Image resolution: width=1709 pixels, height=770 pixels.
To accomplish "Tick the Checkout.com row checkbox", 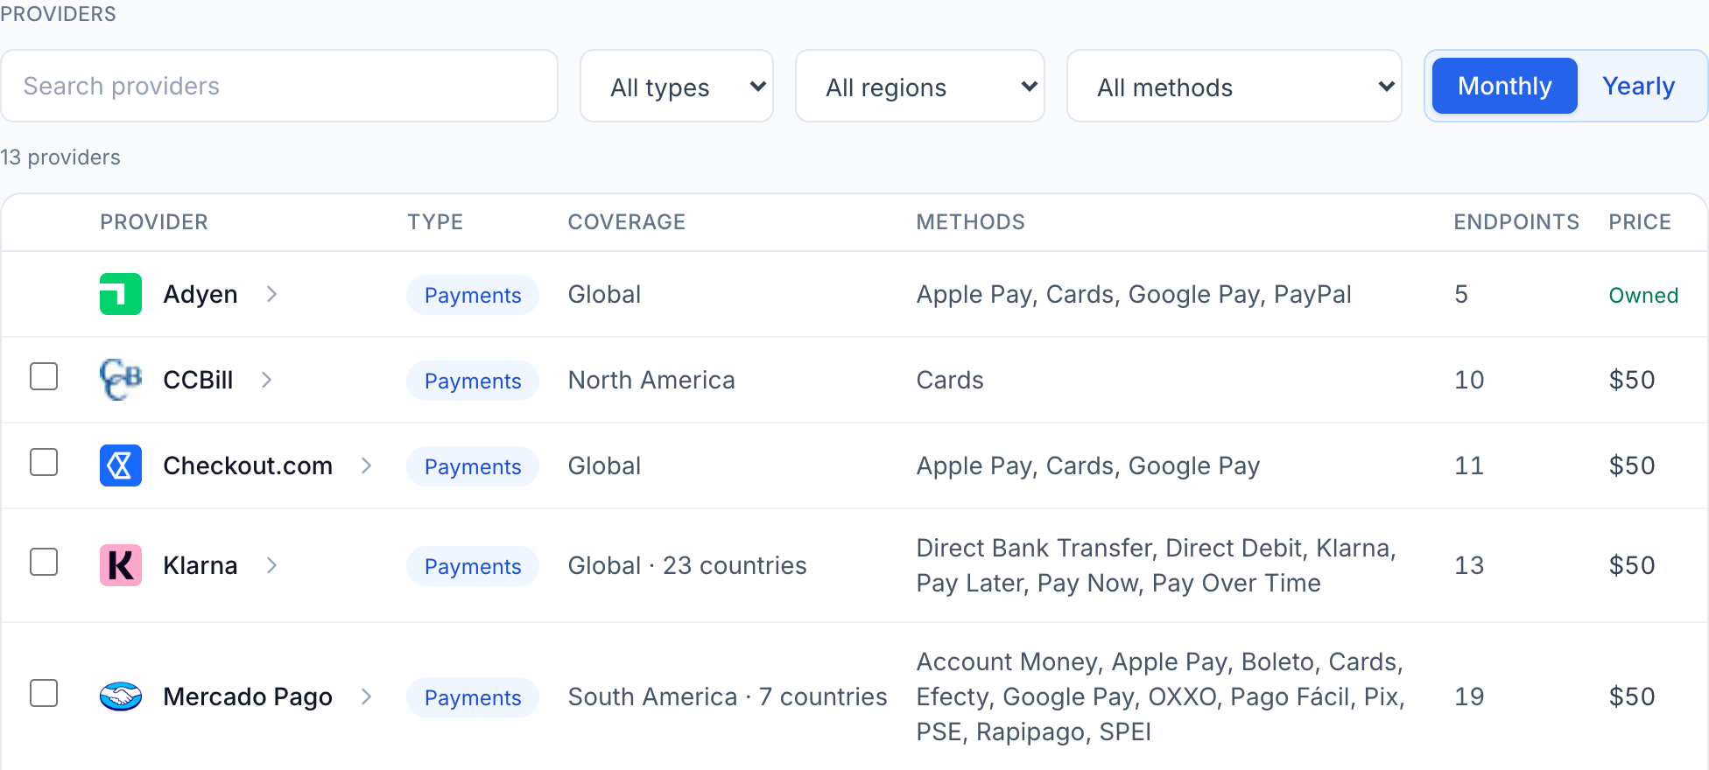I will (x=44, y=463).
